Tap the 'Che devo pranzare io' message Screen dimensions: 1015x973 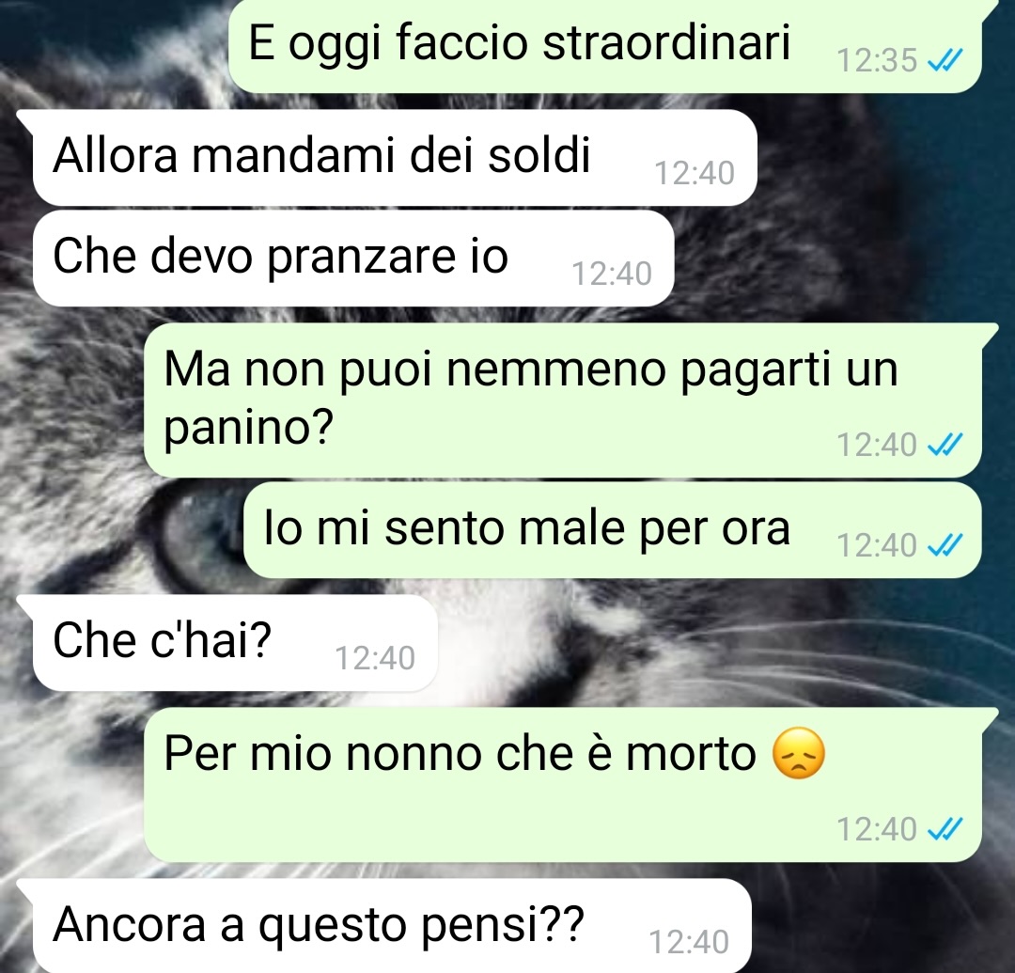352,258
